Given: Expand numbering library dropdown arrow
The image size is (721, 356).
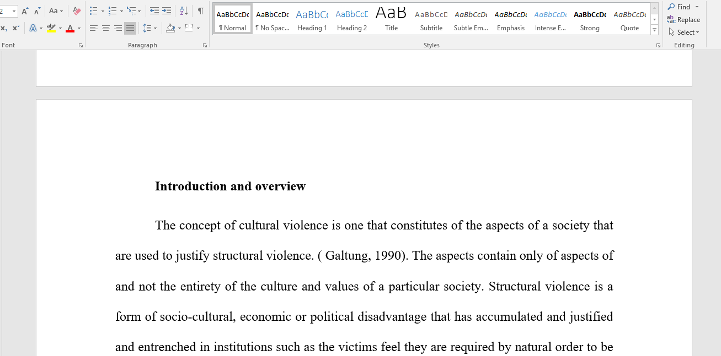Looking at the screenshot, I should tap(121, 11).
